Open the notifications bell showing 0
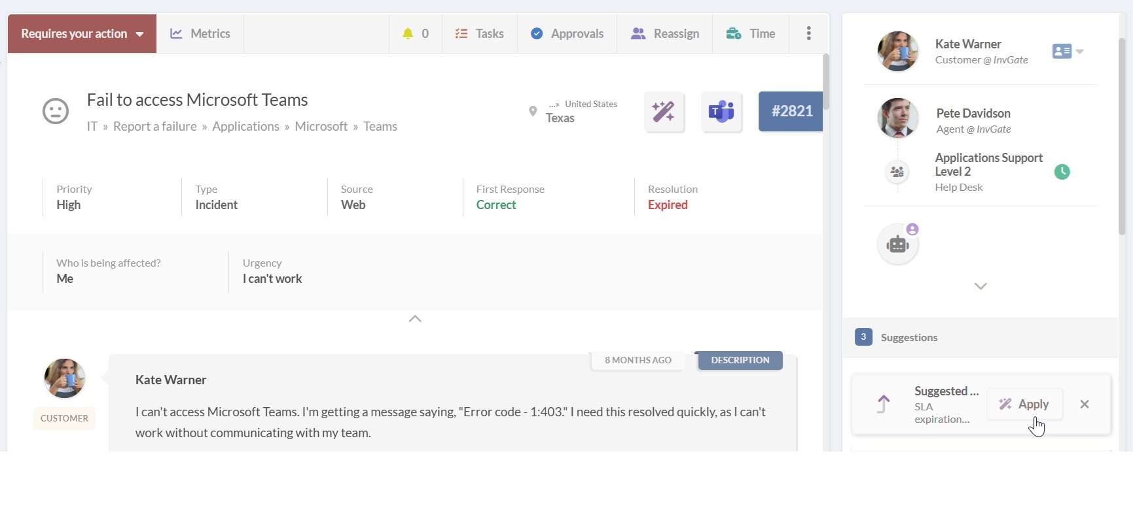The width and height of the screenshot is (1133, 511). (416, 33)
